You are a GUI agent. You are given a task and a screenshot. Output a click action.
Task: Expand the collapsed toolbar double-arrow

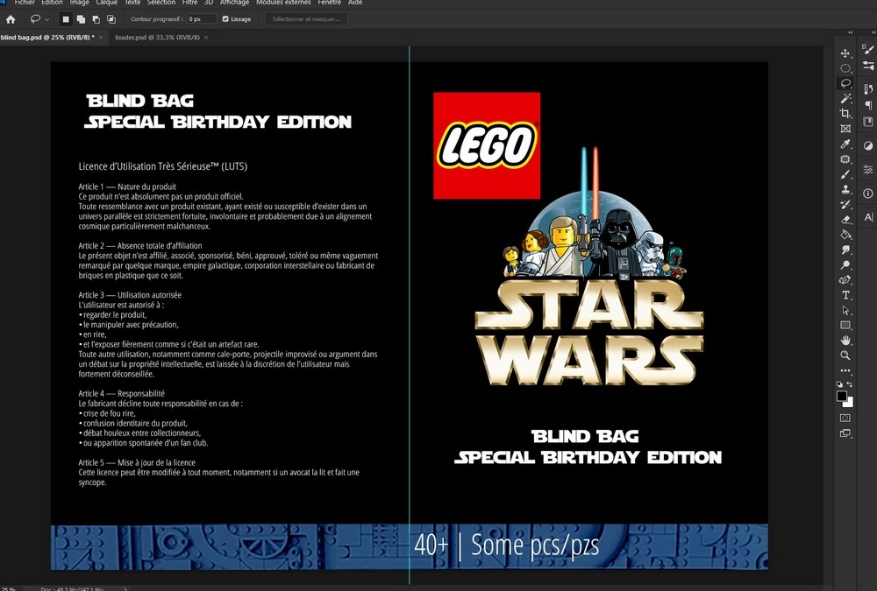pos(850,33)
